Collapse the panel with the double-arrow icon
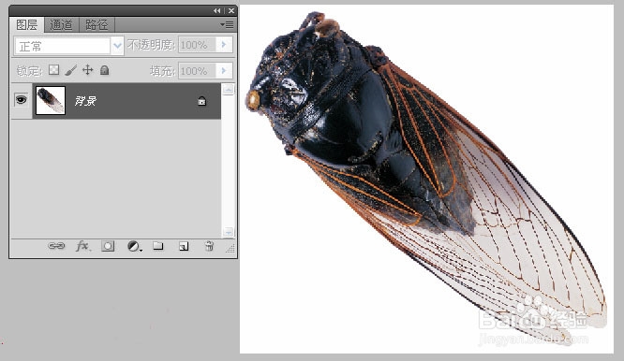 pos(216,10)
